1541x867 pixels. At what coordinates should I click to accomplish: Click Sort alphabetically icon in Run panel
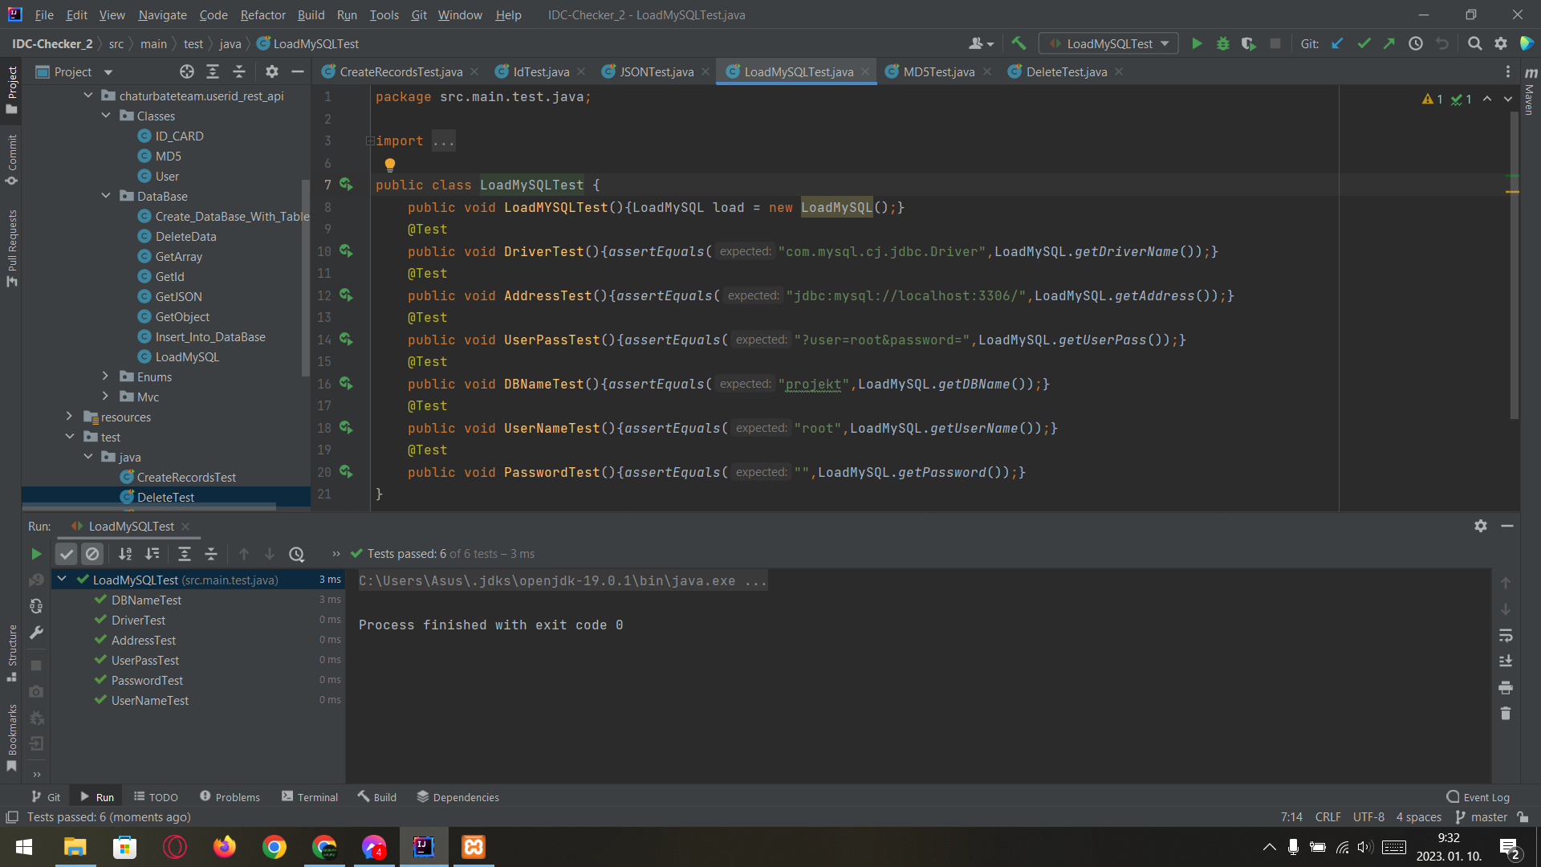click(125, 554)
